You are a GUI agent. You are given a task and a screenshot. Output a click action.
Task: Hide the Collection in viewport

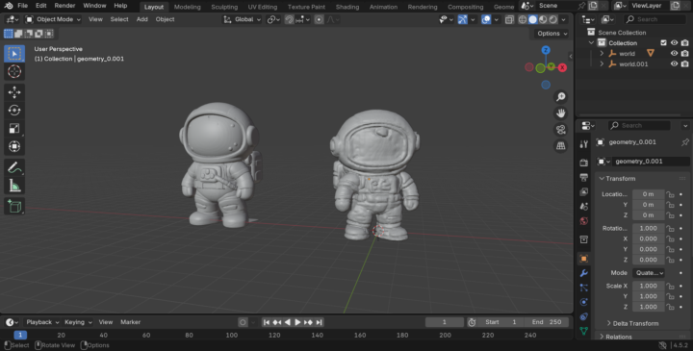pyautogui.click(x=674, y=43)
